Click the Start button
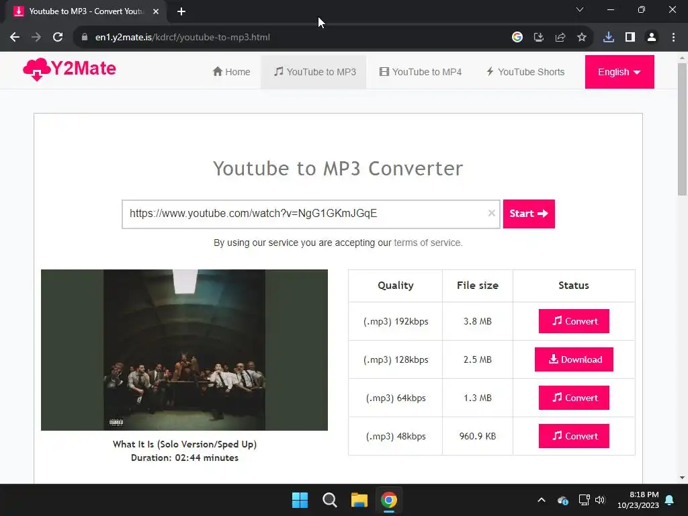 point(529,214)
